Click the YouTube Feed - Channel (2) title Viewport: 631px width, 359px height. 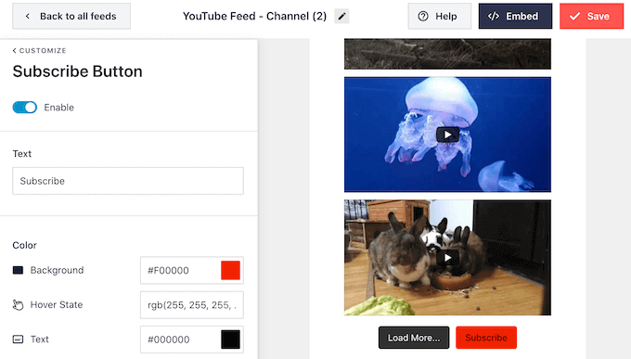255,16
